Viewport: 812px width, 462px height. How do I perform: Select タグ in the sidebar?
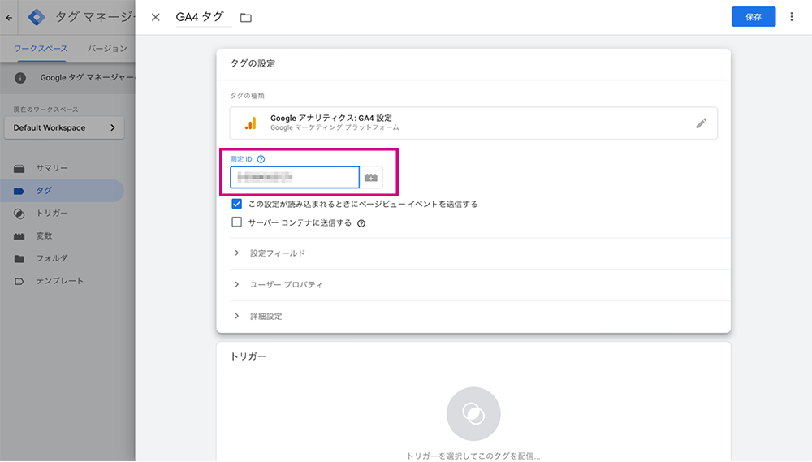pos(63,191)
